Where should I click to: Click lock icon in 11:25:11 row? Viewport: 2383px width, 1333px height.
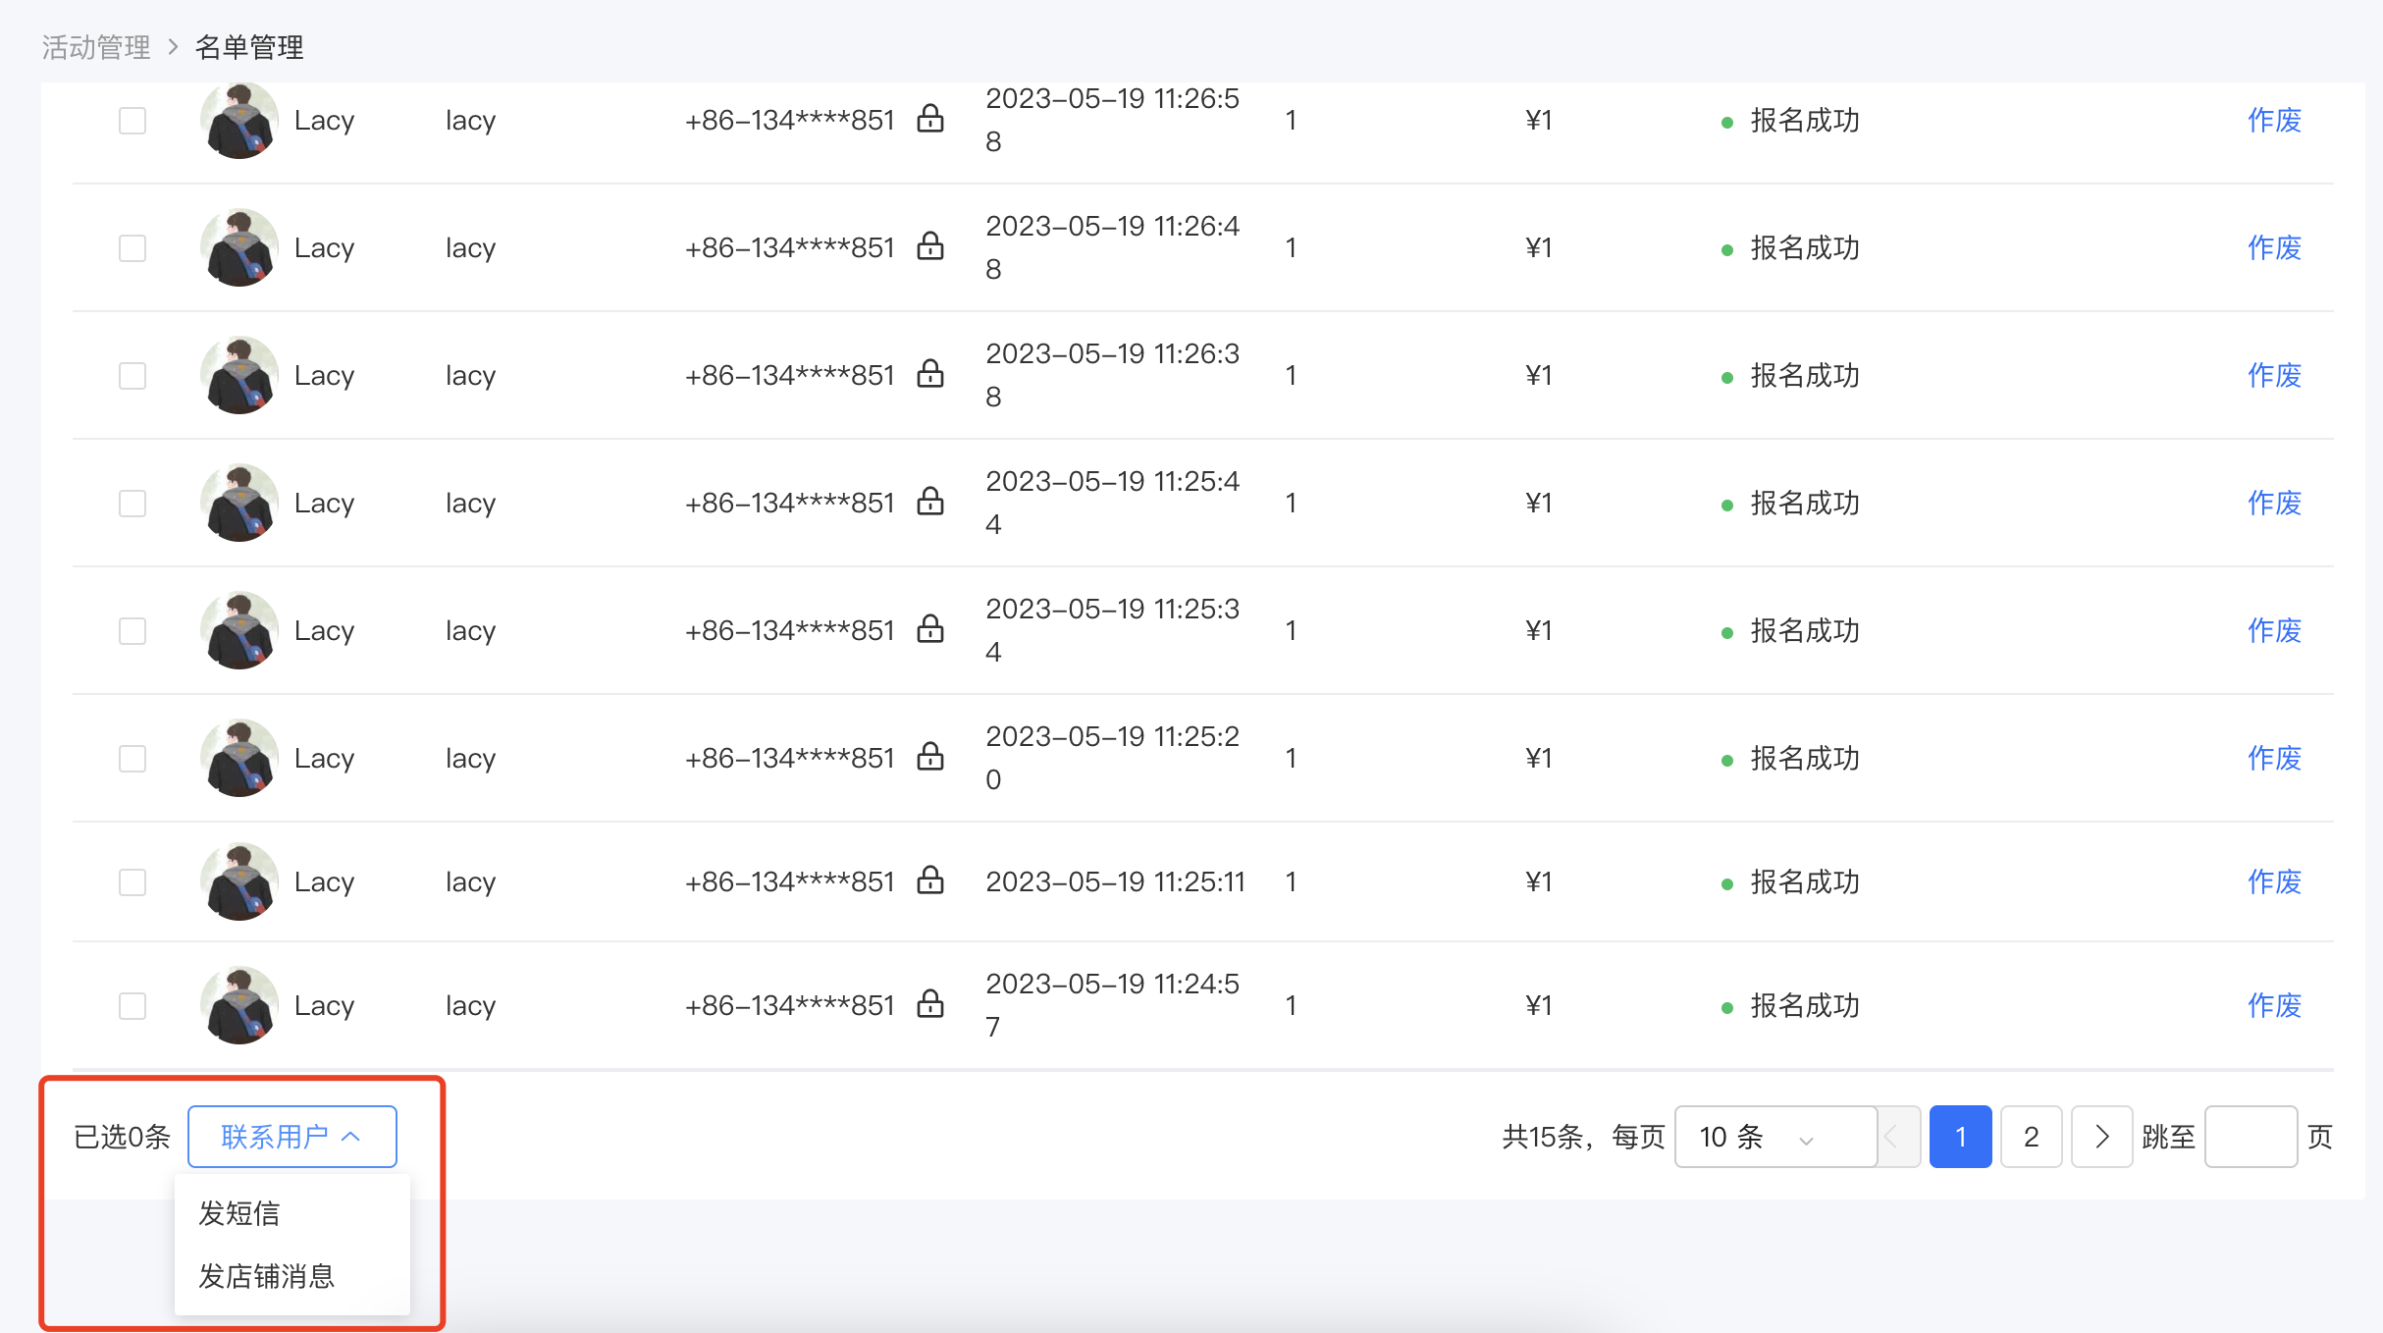(929, 880)
